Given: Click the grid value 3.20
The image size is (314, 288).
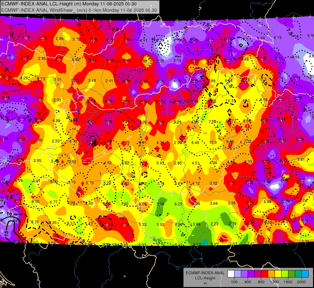Looking at the screenshot, I should (x=143, y=122).
